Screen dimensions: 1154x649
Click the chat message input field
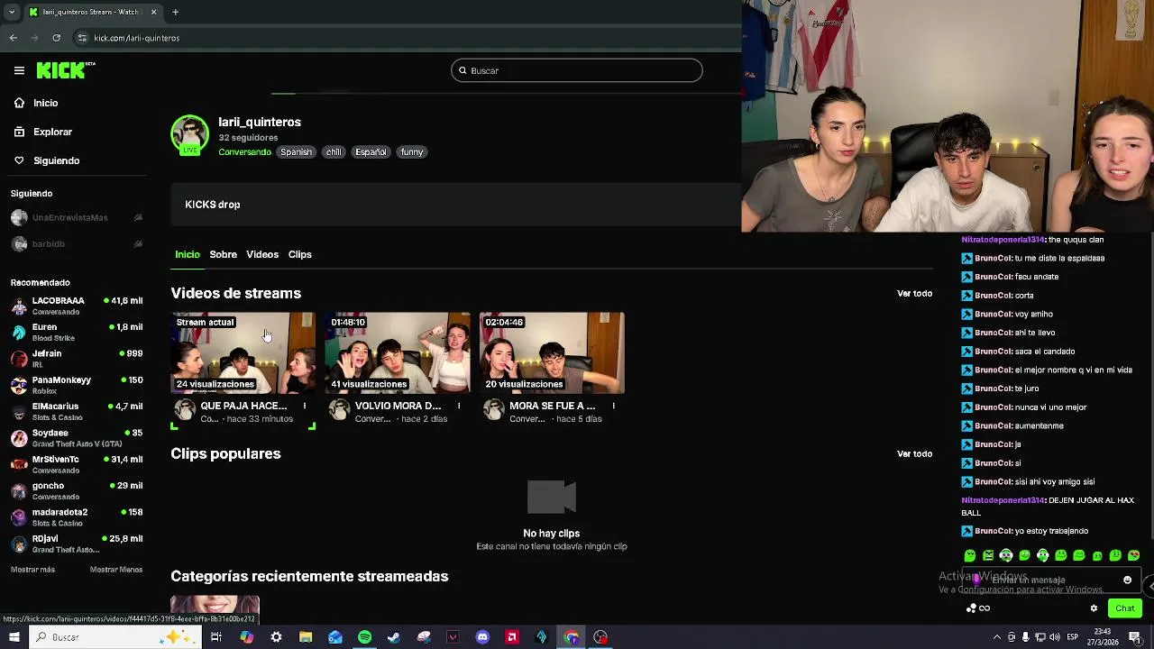pyautogui.click(x=1050, y=580)
